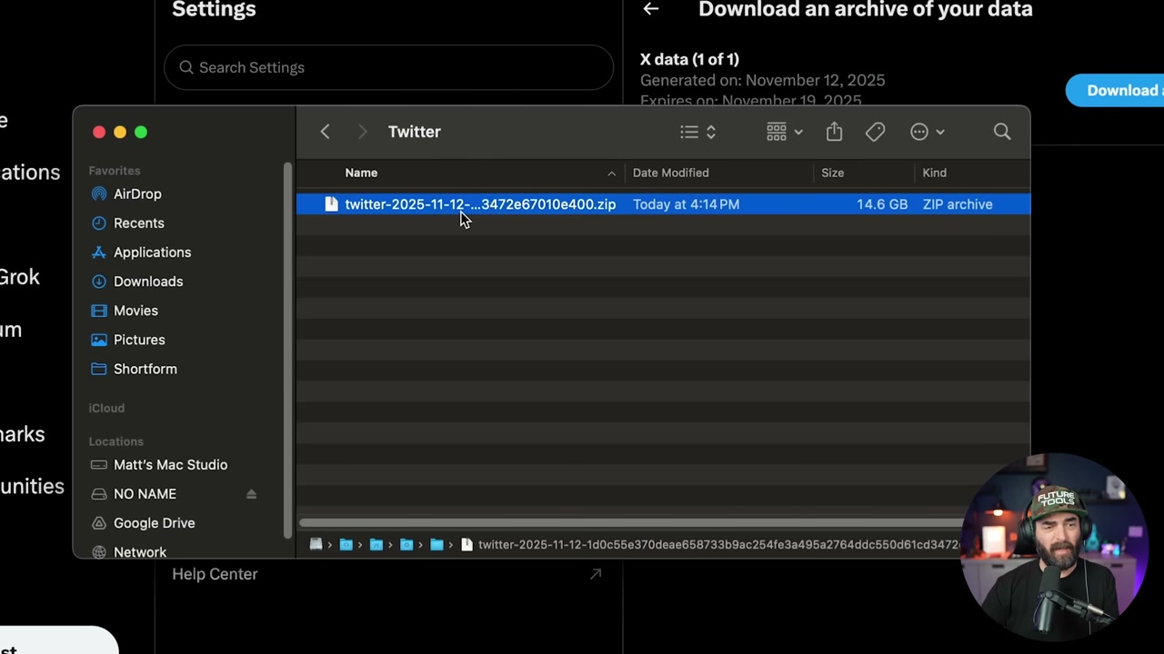
Task: Open the Shortform folder
Action: point(145,369)
